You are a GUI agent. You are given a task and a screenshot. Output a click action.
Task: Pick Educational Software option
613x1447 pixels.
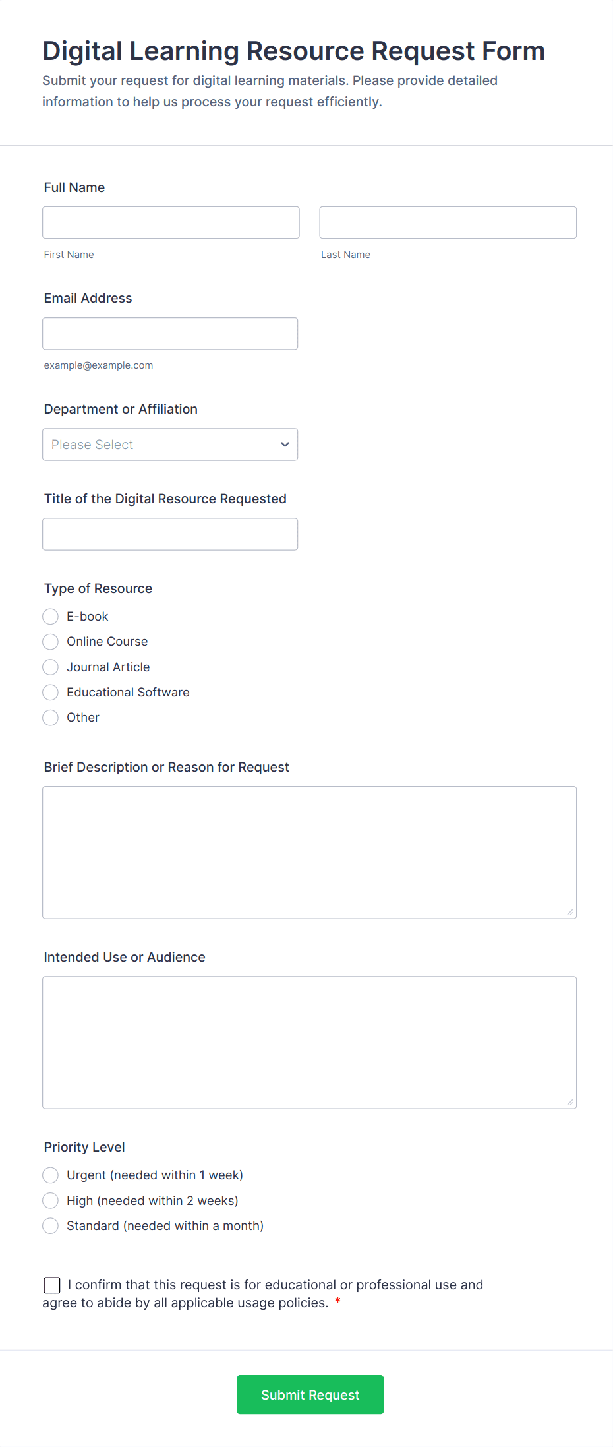51,693
